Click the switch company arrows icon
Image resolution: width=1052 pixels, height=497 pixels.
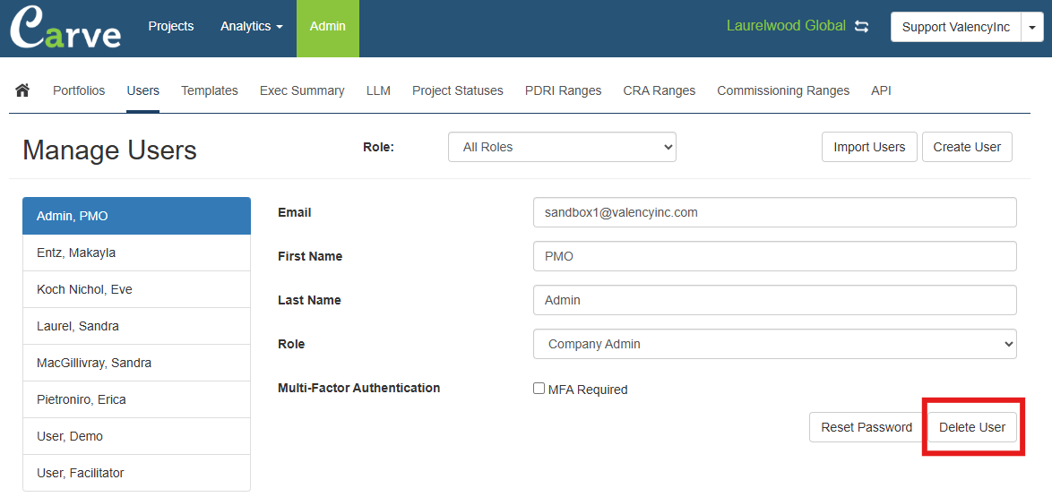tap(861, 26)
